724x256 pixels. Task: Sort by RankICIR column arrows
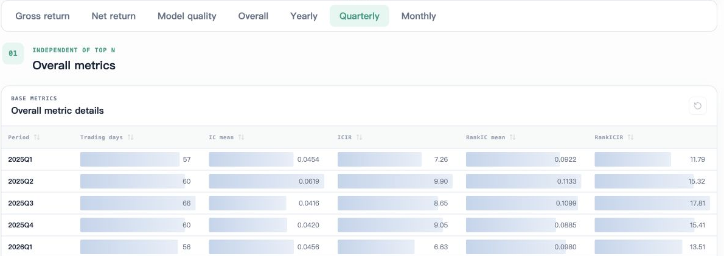tap(631, 137)
